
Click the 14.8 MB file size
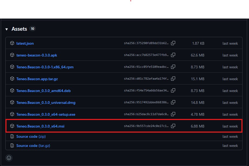(197, 103)
